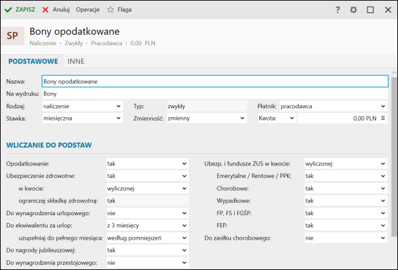Expand the Rodzaj dropdown
The image size is (398, 270).
[x=82, y=106]
